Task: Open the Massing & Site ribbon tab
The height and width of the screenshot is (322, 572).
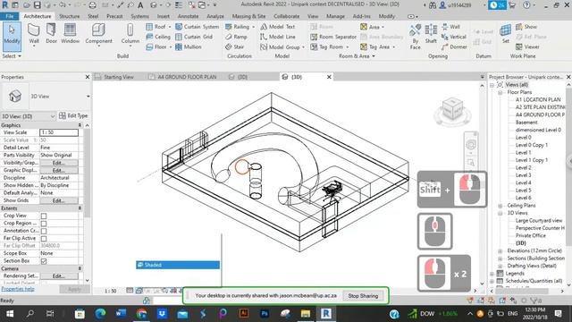Action: (248, 16)
